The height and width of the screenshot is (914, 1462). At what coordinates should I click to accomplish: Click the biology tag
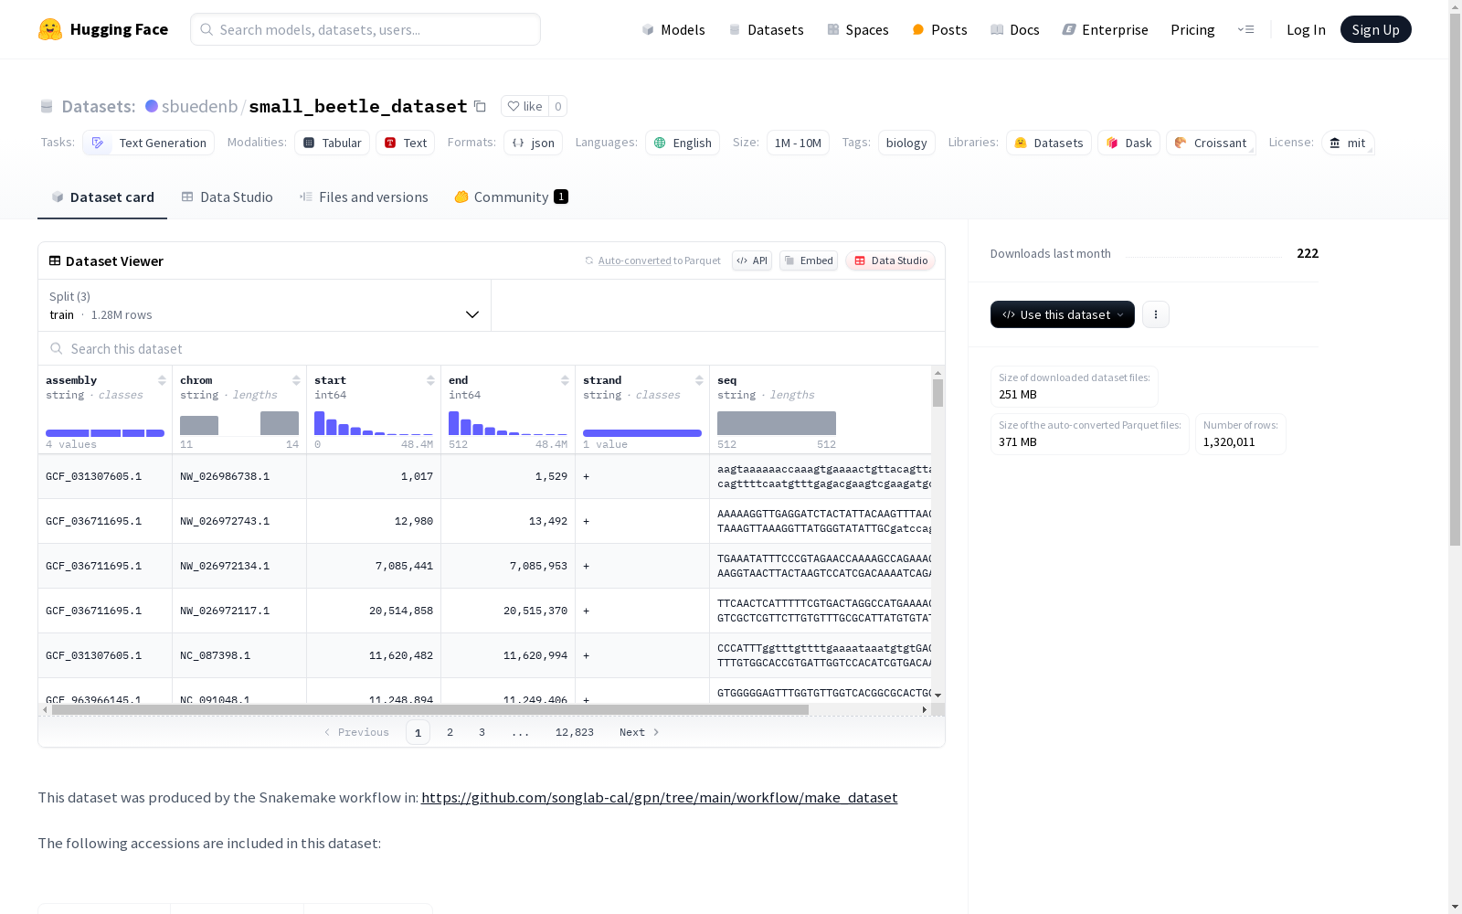[906, 143]
